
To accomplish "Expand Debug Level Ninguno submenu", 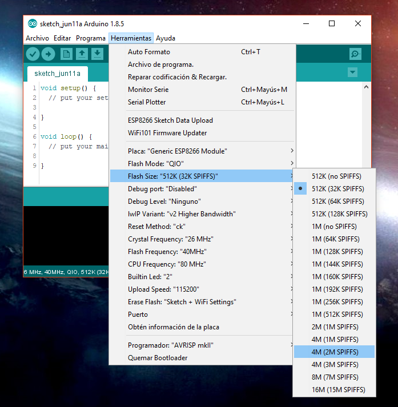I will coord(202,202).
